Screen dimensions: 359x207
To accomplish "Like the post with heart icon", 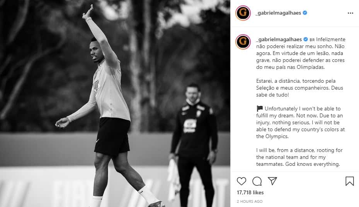I will [241, 181].
